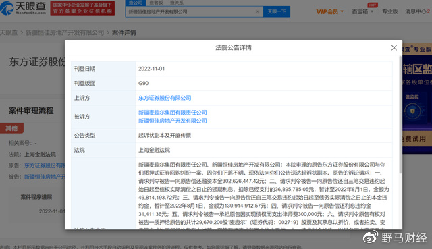Open the VIP会员 dropdown

[x=330, y=11]
